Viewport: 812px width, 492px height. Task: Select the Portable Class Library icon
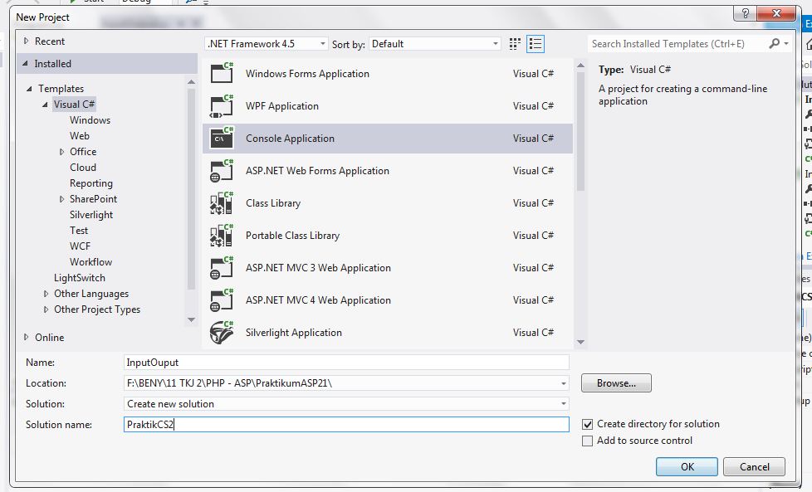223,235
